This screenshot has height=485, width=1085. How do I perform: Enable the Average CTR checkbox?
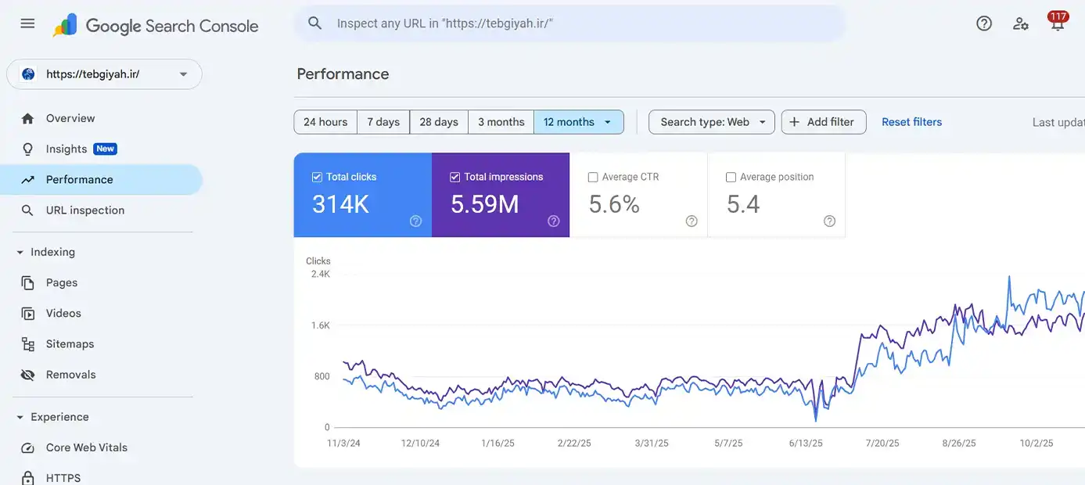click(593, 178)
